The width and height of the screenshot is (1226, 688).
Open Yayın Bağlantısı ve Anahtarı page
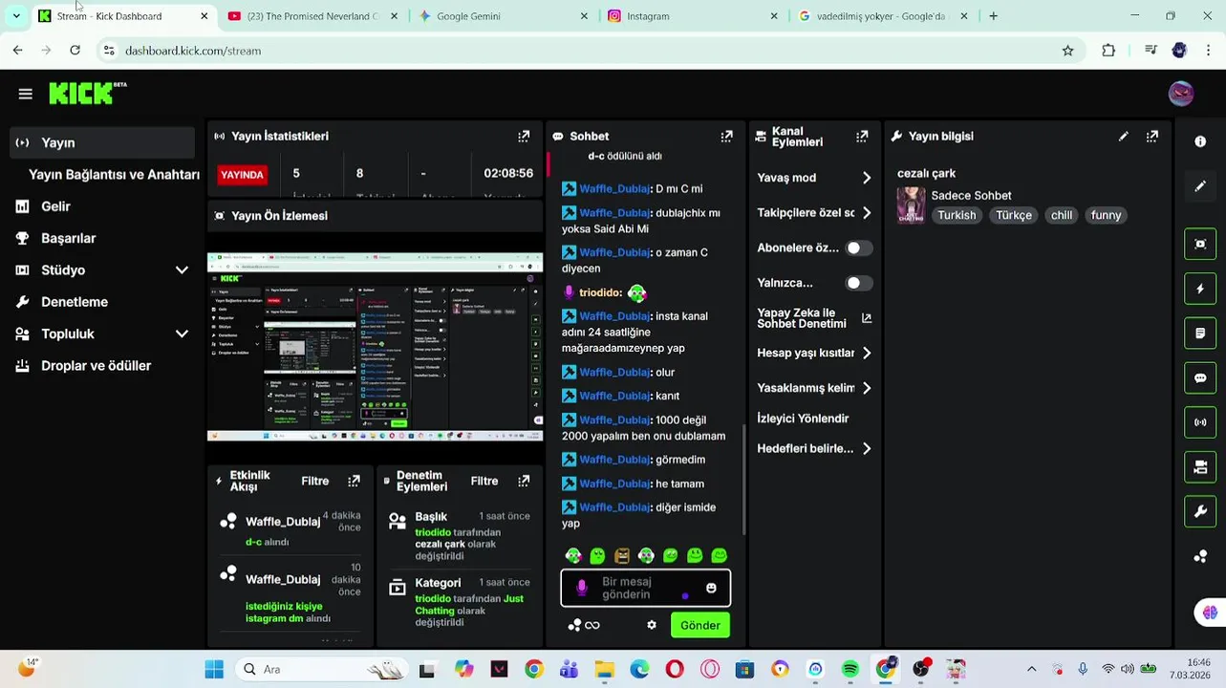click(114, 175)
